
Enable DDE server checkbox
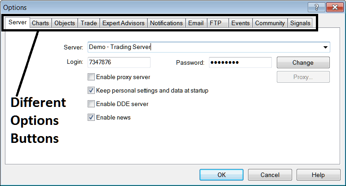pyautogui.click(x=92, y=104)
